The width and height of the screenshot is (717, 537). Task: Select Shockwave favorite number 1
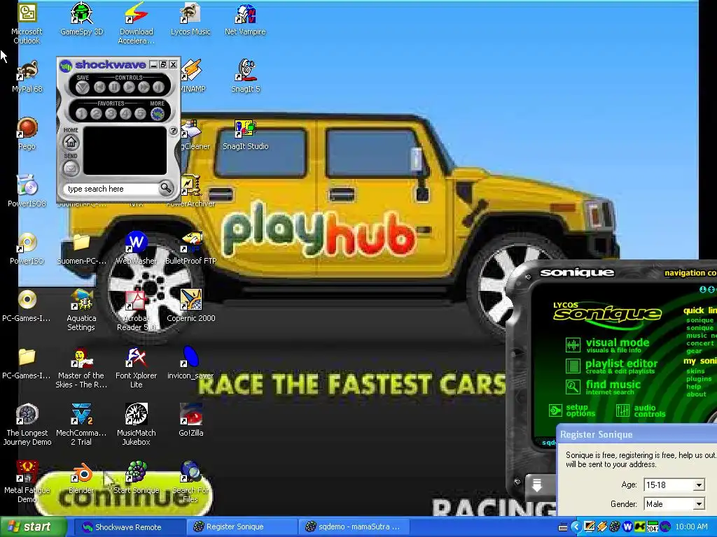point(81,113)
